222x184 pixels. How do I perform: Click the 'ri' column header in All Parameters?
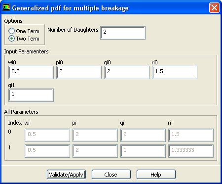click(169, 123)
